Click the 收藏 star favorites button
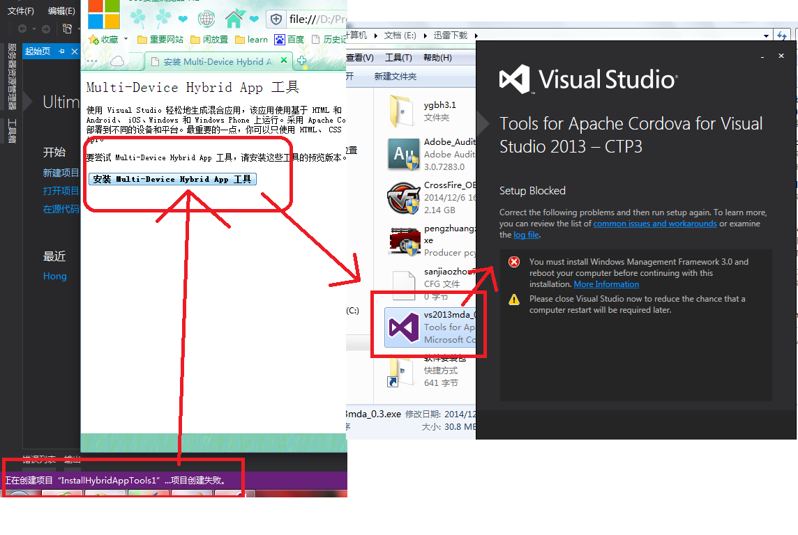 click(103, 39)
